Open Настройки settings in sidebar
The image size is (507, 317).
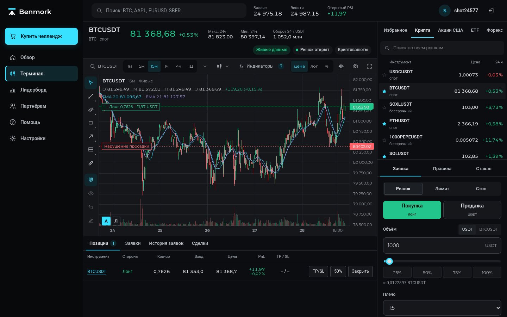coord(41,138)
